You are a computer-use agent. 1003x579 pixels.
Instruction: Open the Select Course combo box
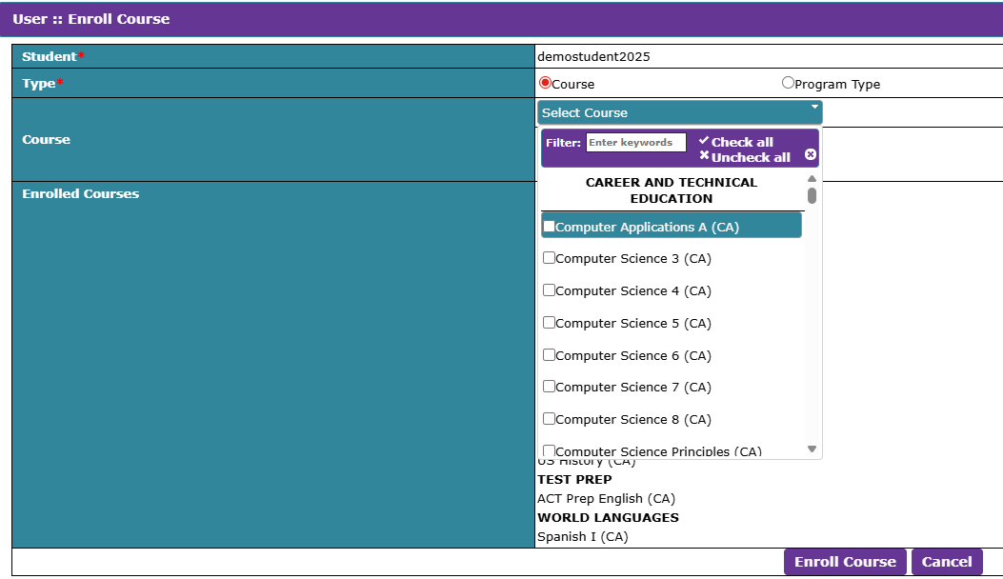679,112
